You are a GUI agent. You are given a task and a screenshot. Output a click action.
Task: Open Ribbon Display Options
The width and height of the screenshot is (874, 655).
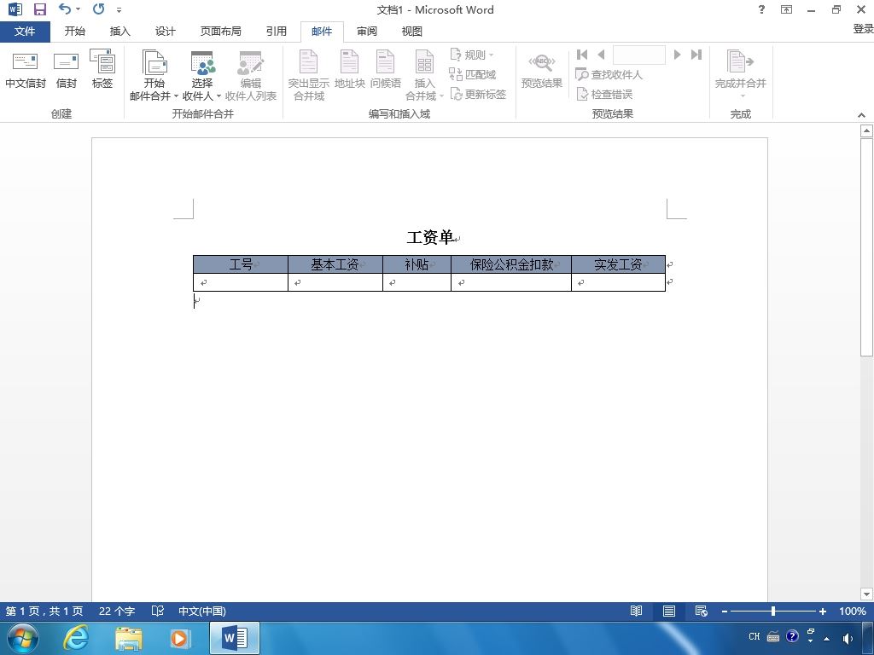point(786,9)
